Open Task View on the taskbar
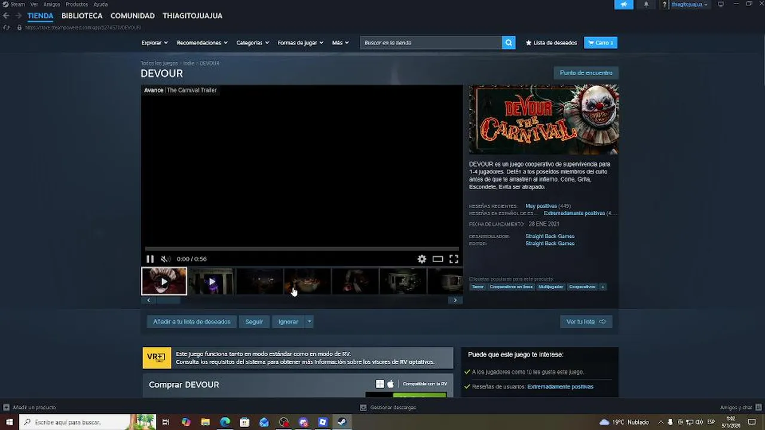 point(166,422)
